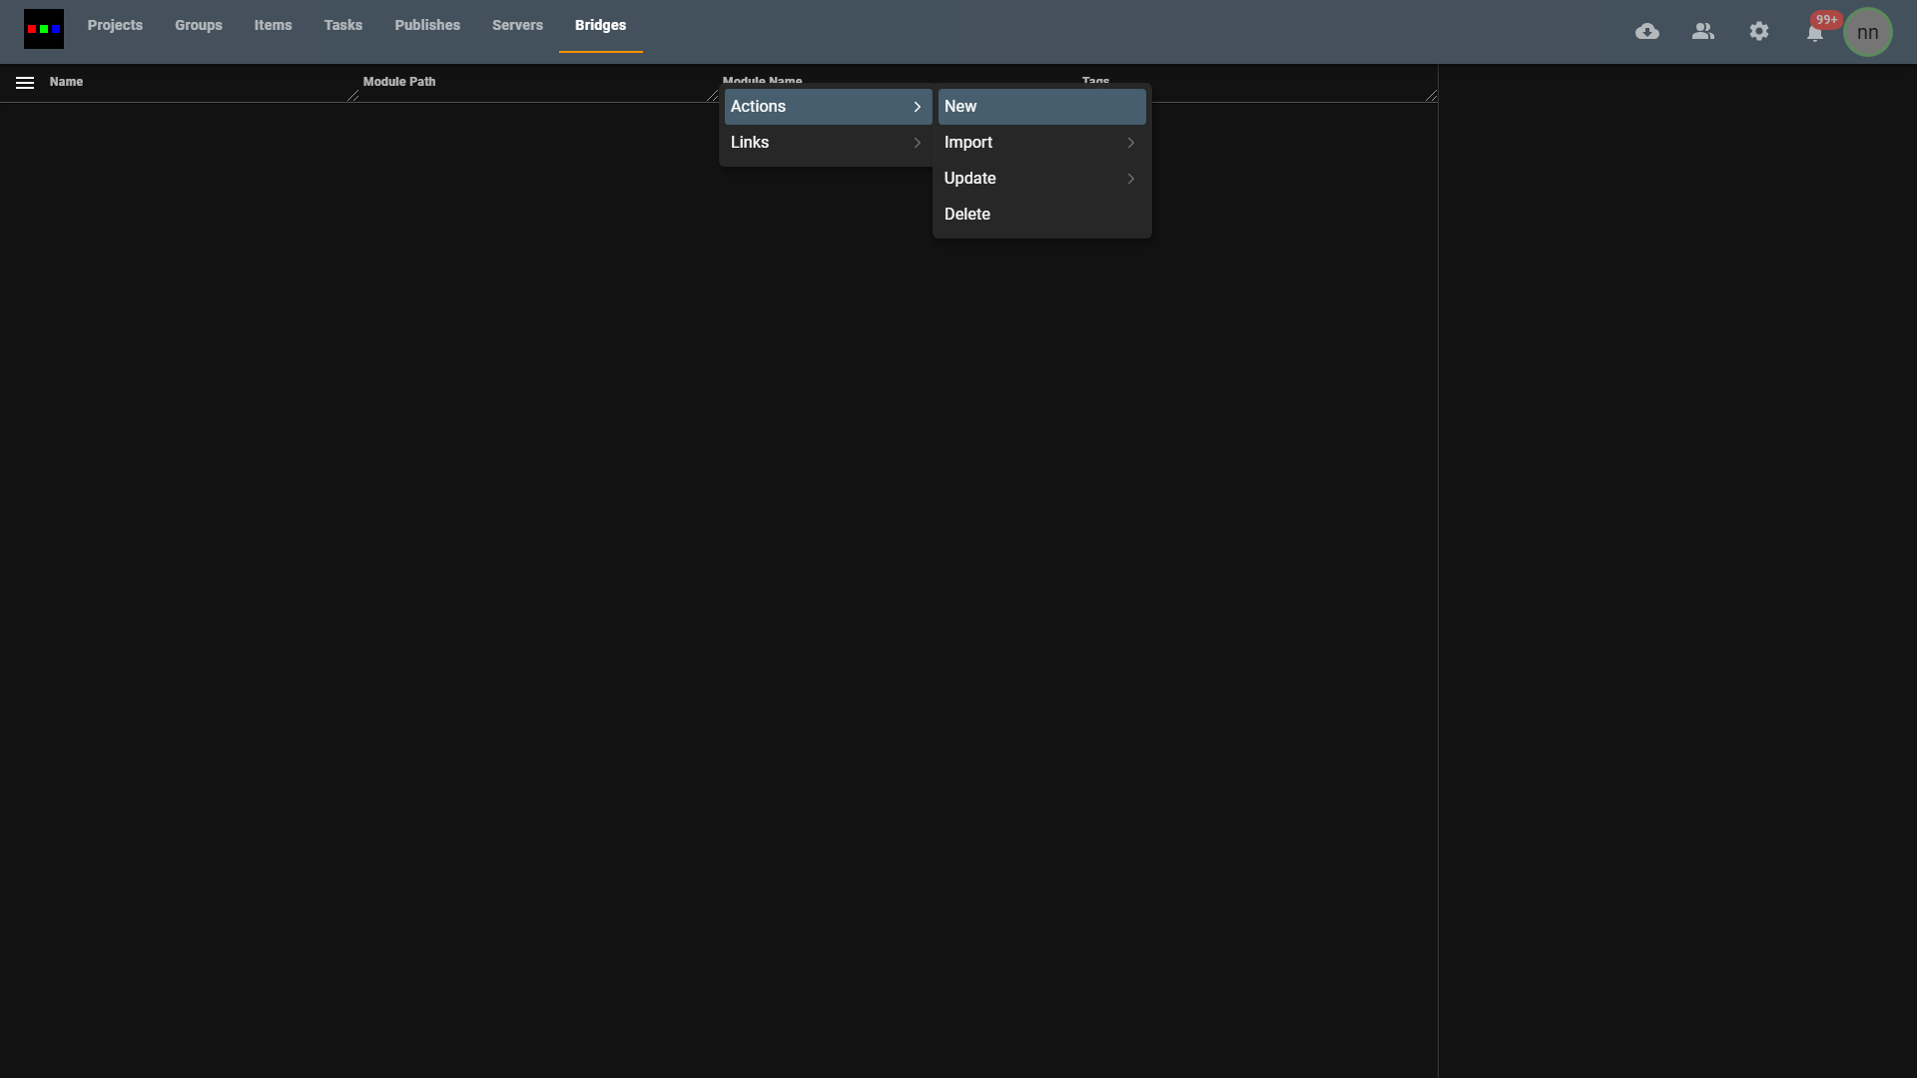This screenshot has width=1917, height=1078.
Task: Open the cloud download icon
Action: (x=1647, y=32)
